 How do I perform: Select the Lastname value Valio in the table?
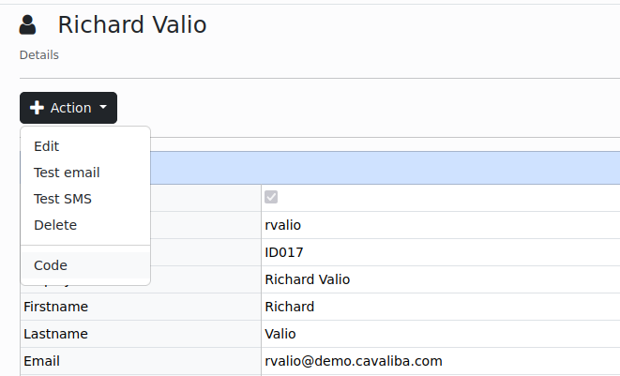[x=280, y=334]
